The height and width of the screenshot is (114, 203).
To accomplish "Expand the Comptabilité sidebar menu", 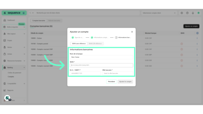I will click(x=24, y=84).
